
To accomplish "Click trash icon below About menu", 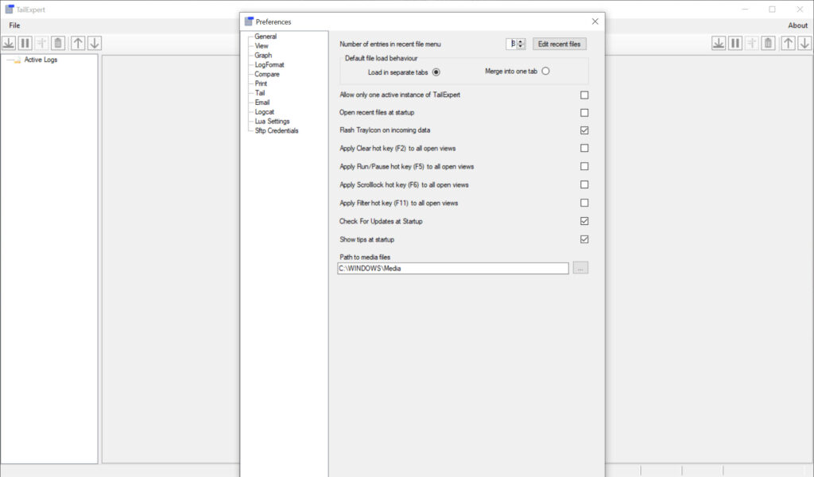I will point(769,43).
